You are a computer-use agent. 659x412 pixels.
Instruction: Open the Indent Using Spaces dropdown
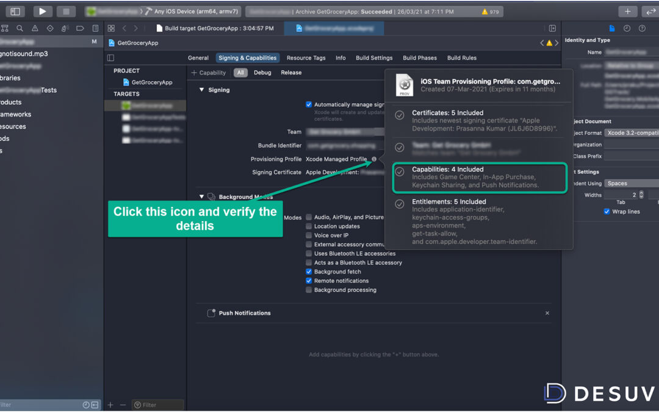(632, 183)
